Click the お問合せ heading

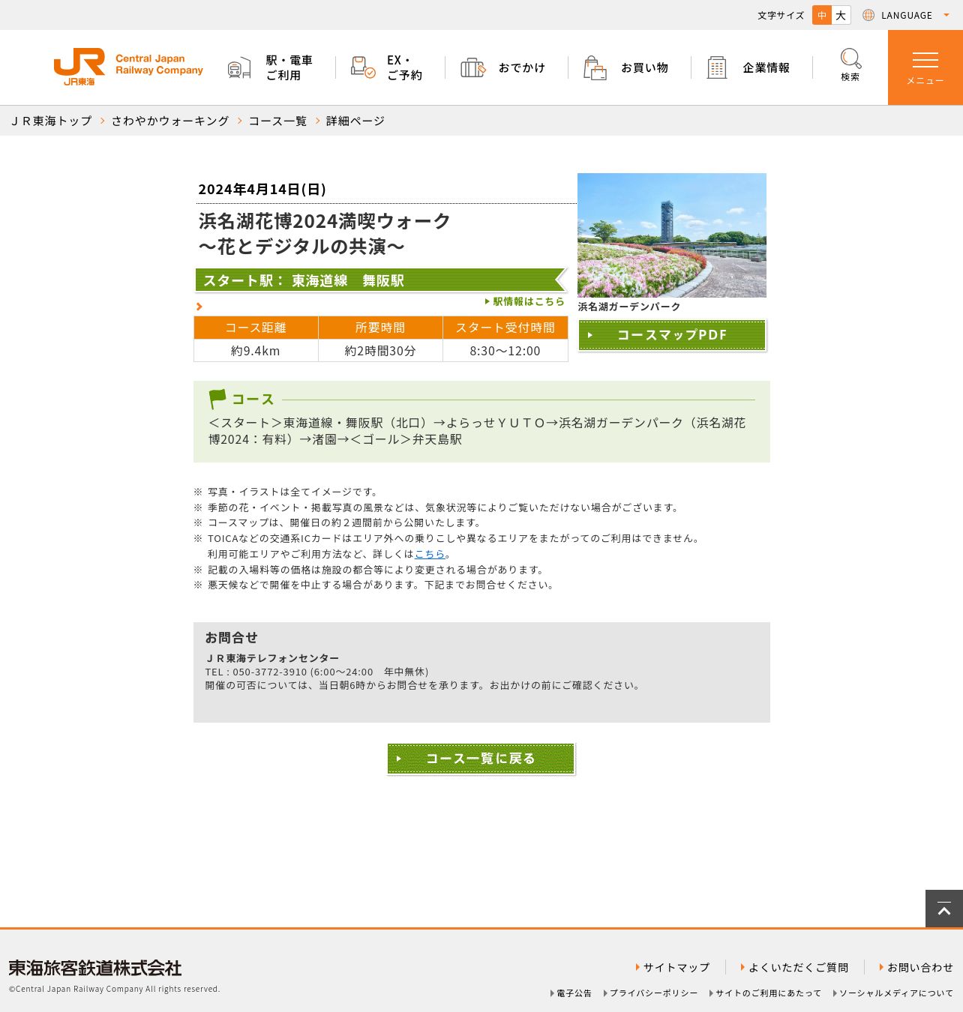tap(232, 638)
